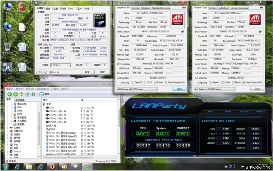Switch to Sensors tab in left GPU-Z window
Image resolution: width=273 pixels, height=171 pixels.
coord(135,8)
